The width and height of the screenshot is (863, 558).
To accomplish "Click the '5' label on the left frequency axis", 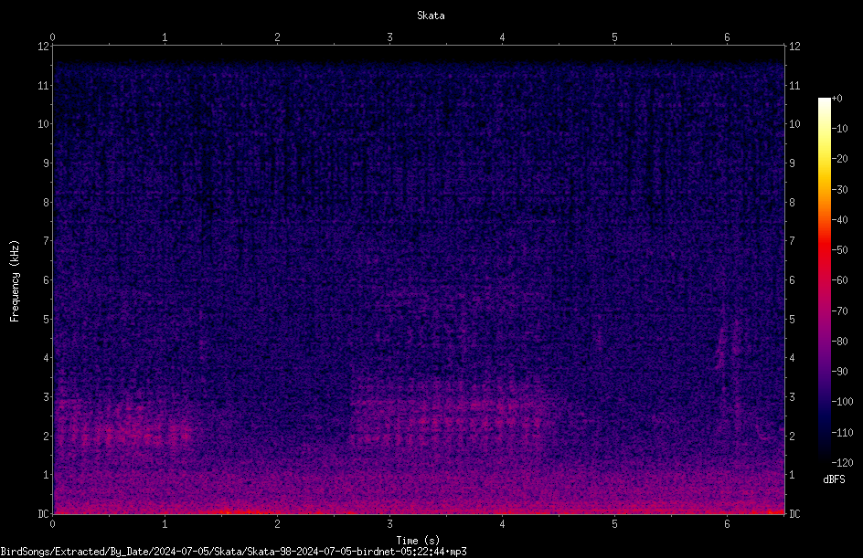I will (x=47, y=319).
